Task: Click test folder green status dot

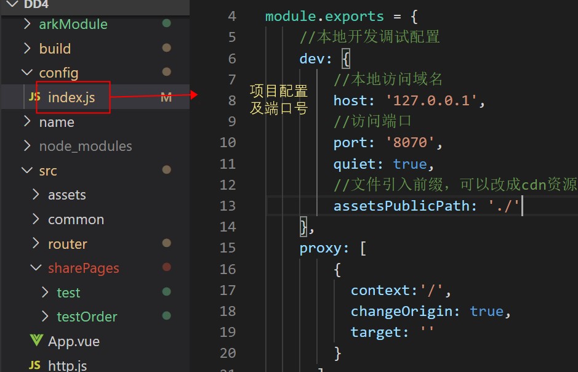Action: pyautogui.click(x=167, y=292)
